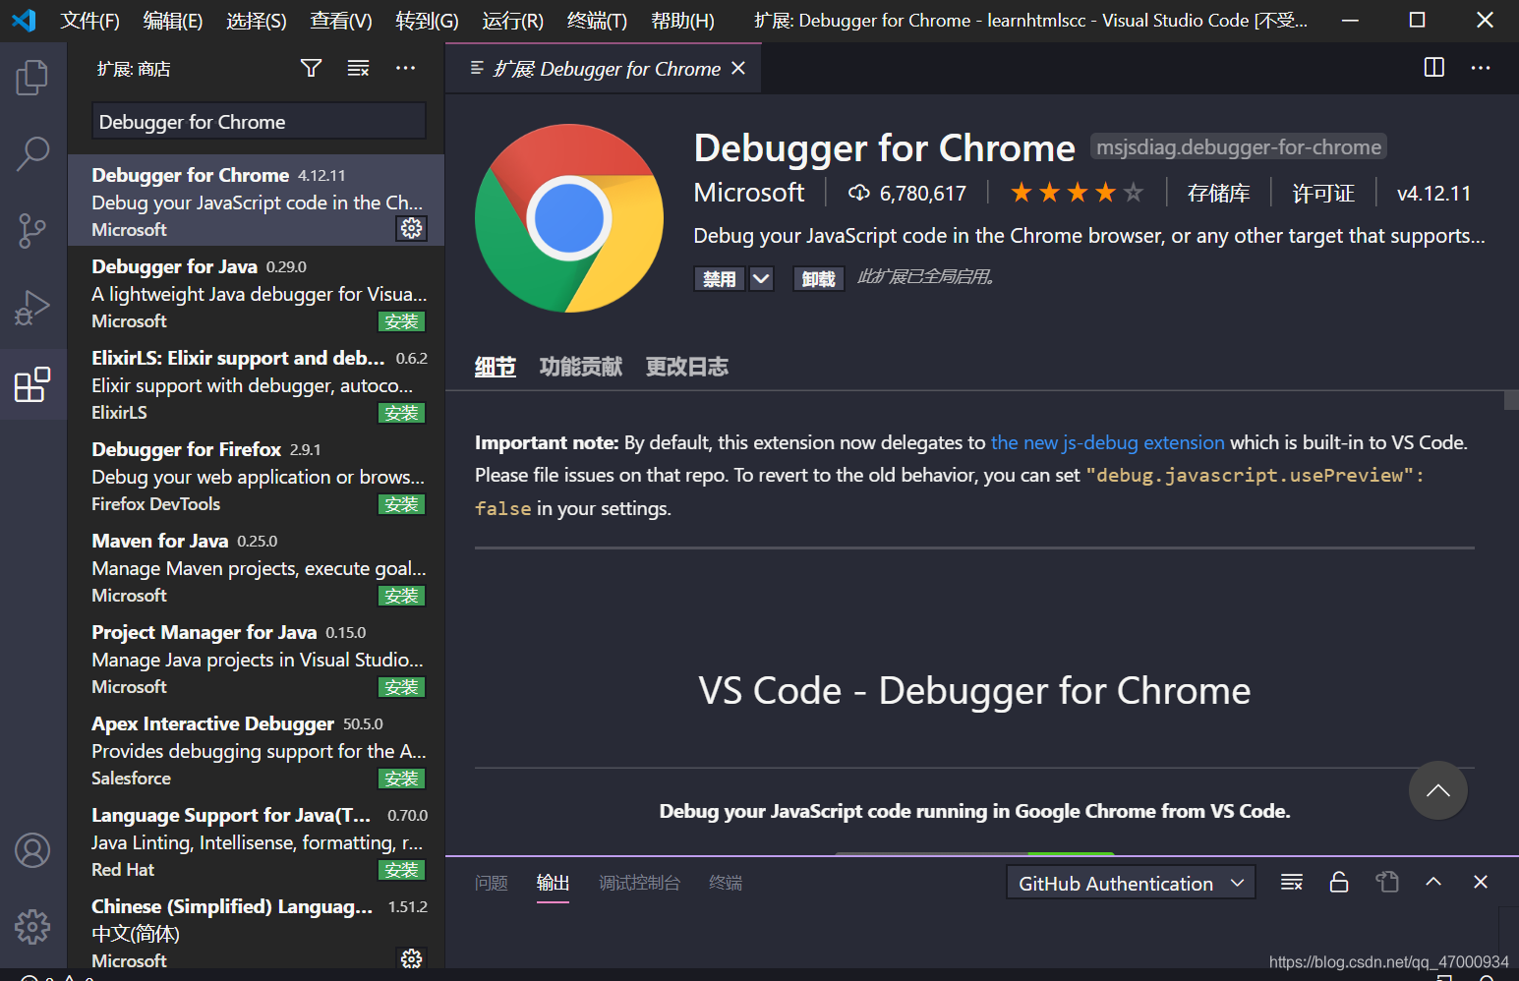Open the 存储库 repository link
This screenshot has height=981, width=1519.
(1218, 193)
